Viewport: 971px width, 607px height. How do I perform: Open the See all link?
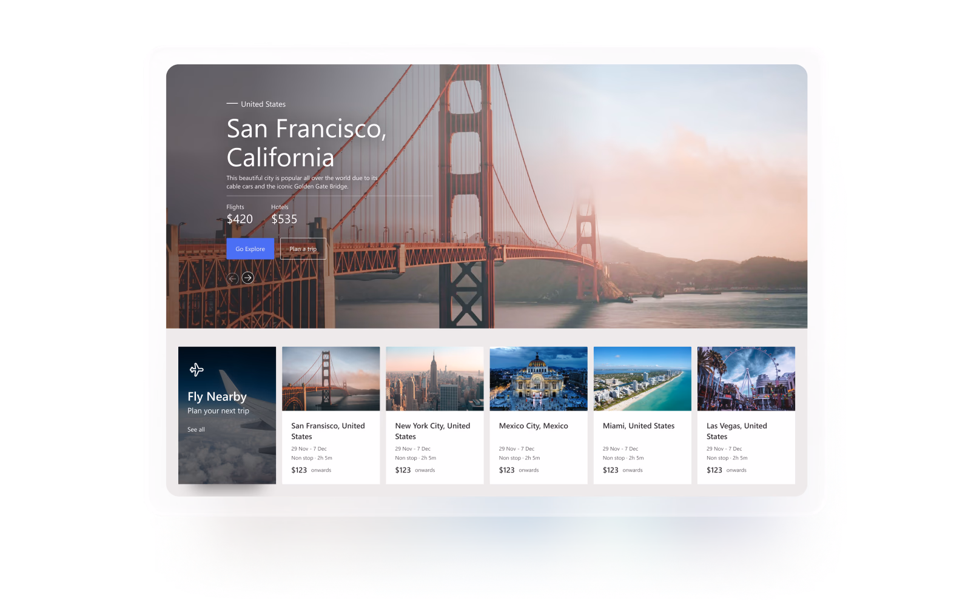[196, 429]
